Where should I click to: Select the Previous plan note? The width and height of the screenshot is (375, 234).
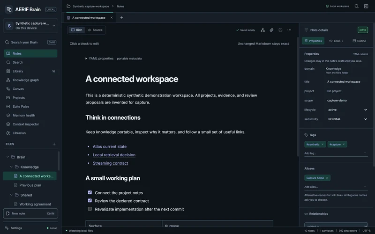30,185
